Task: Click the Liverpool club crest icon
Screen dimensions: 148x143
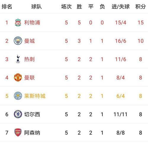Action: (18, 22)
